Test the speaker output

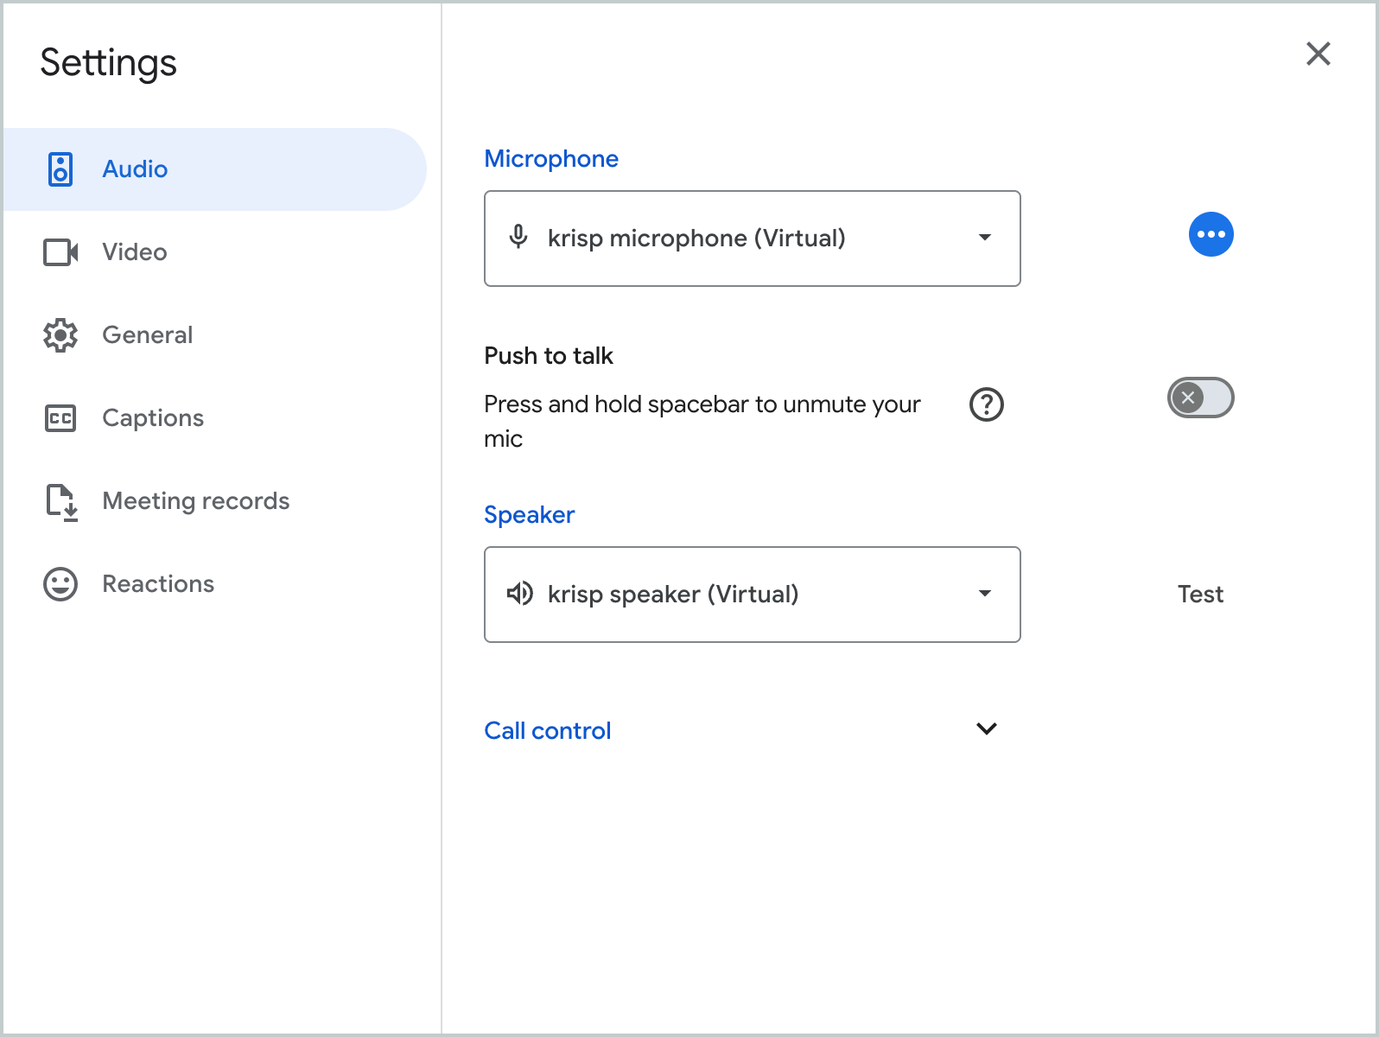tap(1201, 595)
